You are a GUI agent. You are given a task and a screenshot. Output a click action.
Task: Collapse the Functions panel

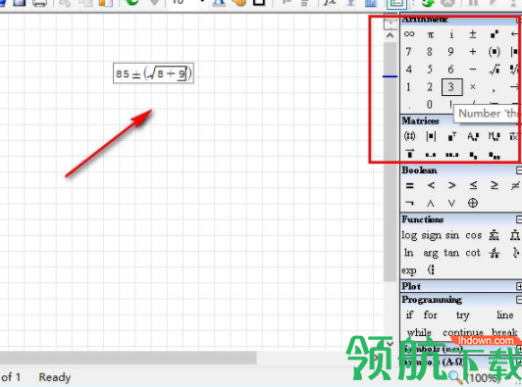519,219
